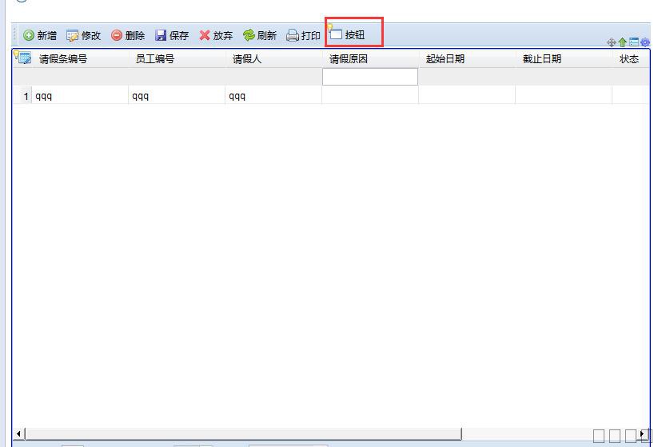The width and height of the screenshot is (654, 447).
Task: Sort by 状态 column header
Action: pos(631,59)
